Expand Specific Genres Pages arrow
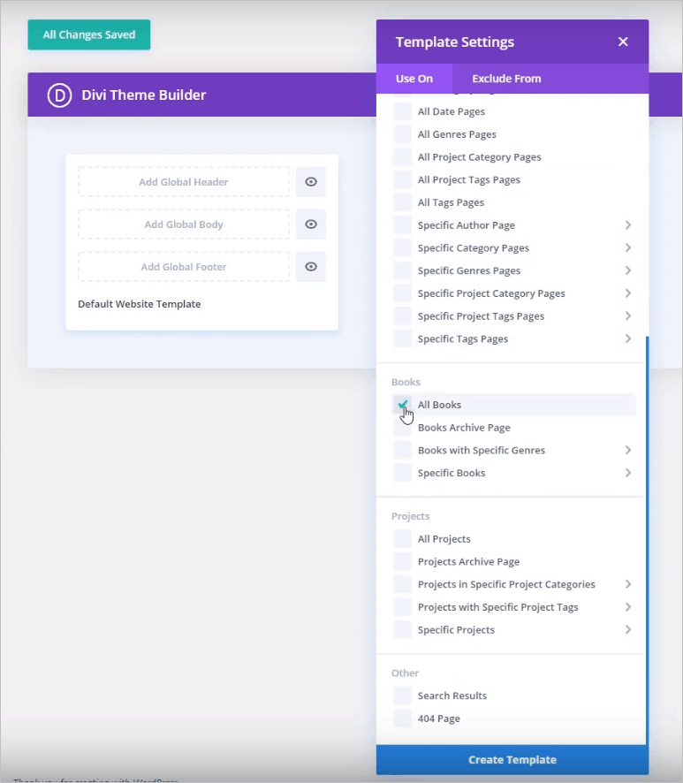The image size is (683, 783). pyautogui.click(x=628, y=270)
